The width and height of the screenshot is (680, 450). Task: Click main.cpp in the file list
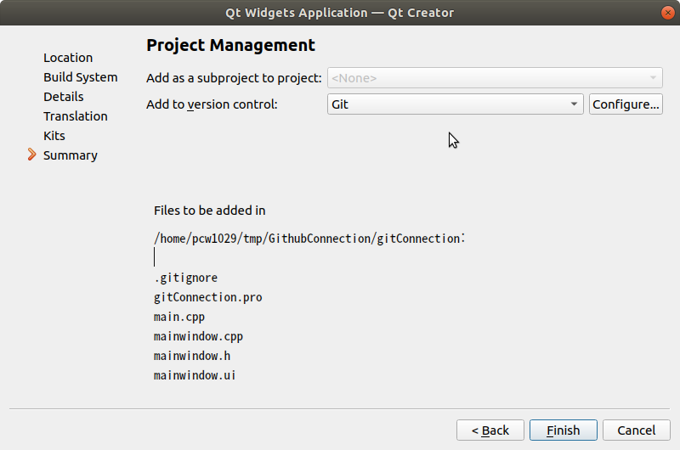178,317
